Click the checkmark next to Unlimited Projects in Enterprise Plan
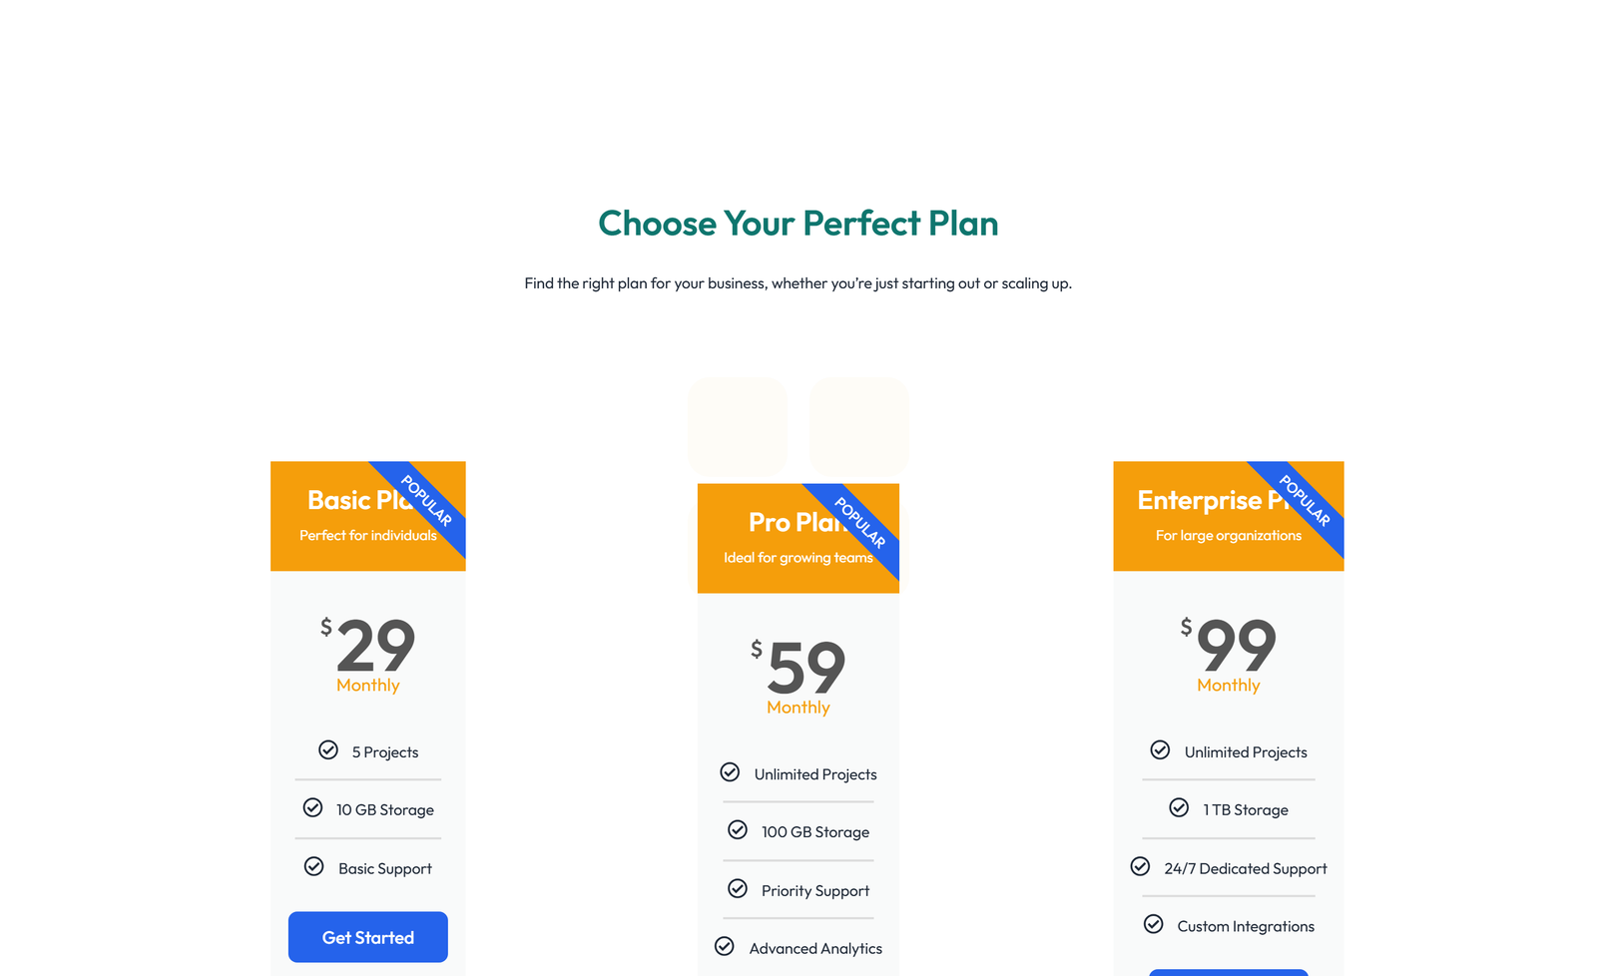 coord(1160,749)
